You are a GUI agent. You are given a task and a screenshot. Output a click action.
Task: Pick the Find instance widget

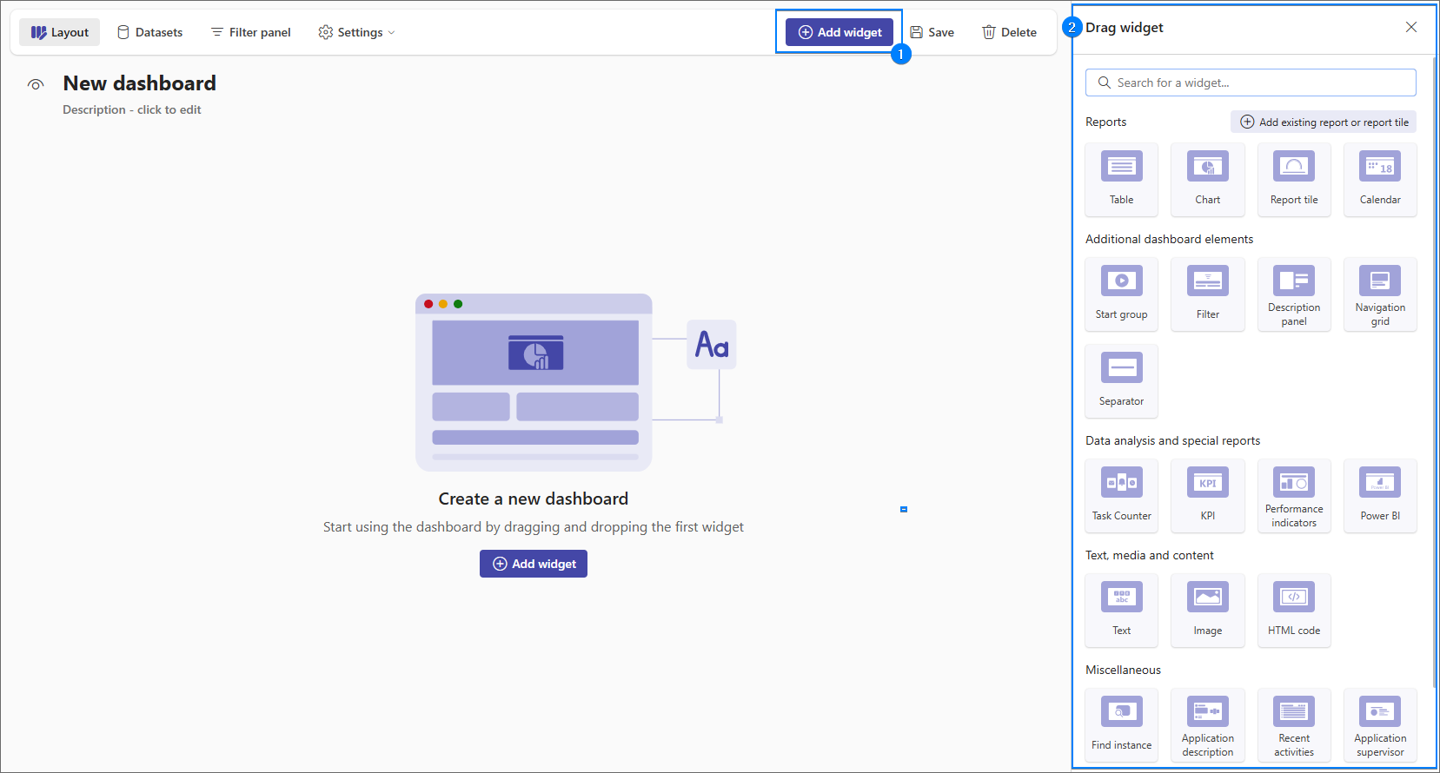1121,724
